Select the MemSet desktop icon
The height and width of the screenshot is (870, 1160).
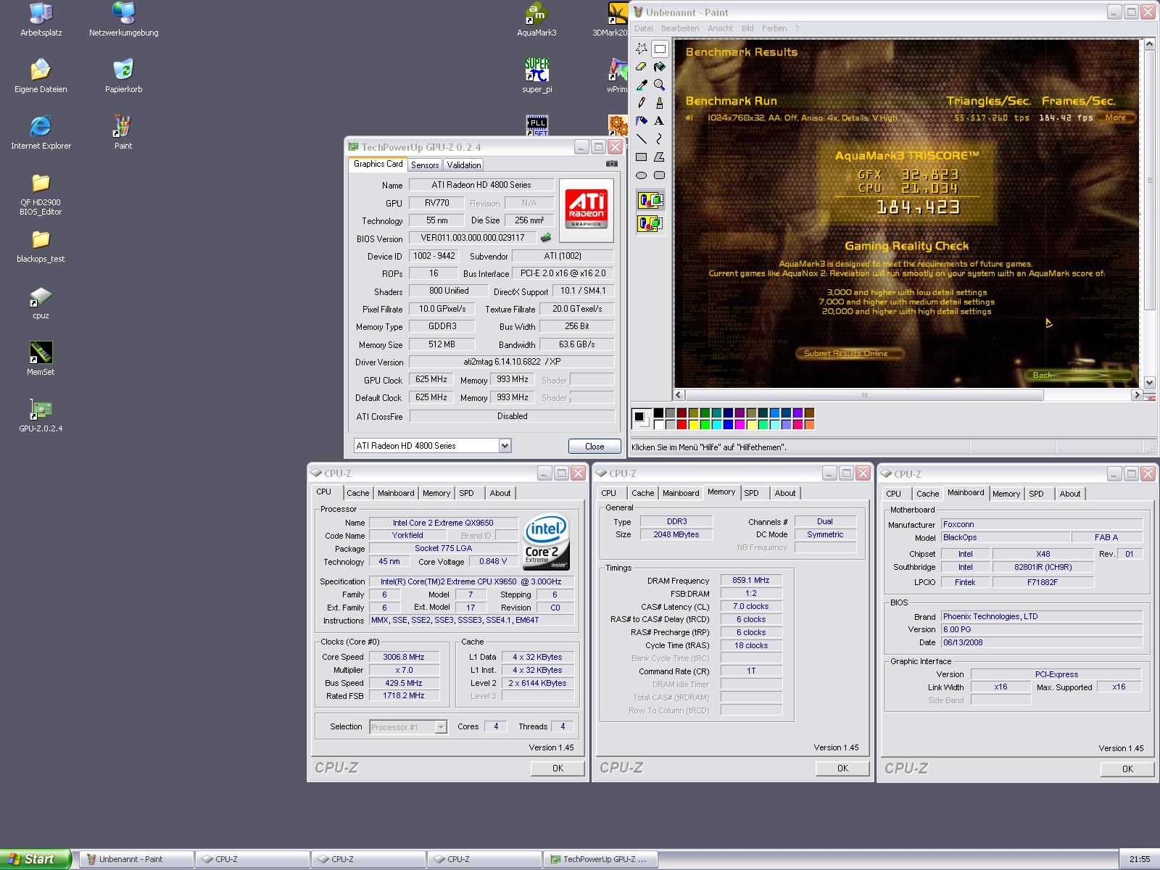[x=41, y=359]
